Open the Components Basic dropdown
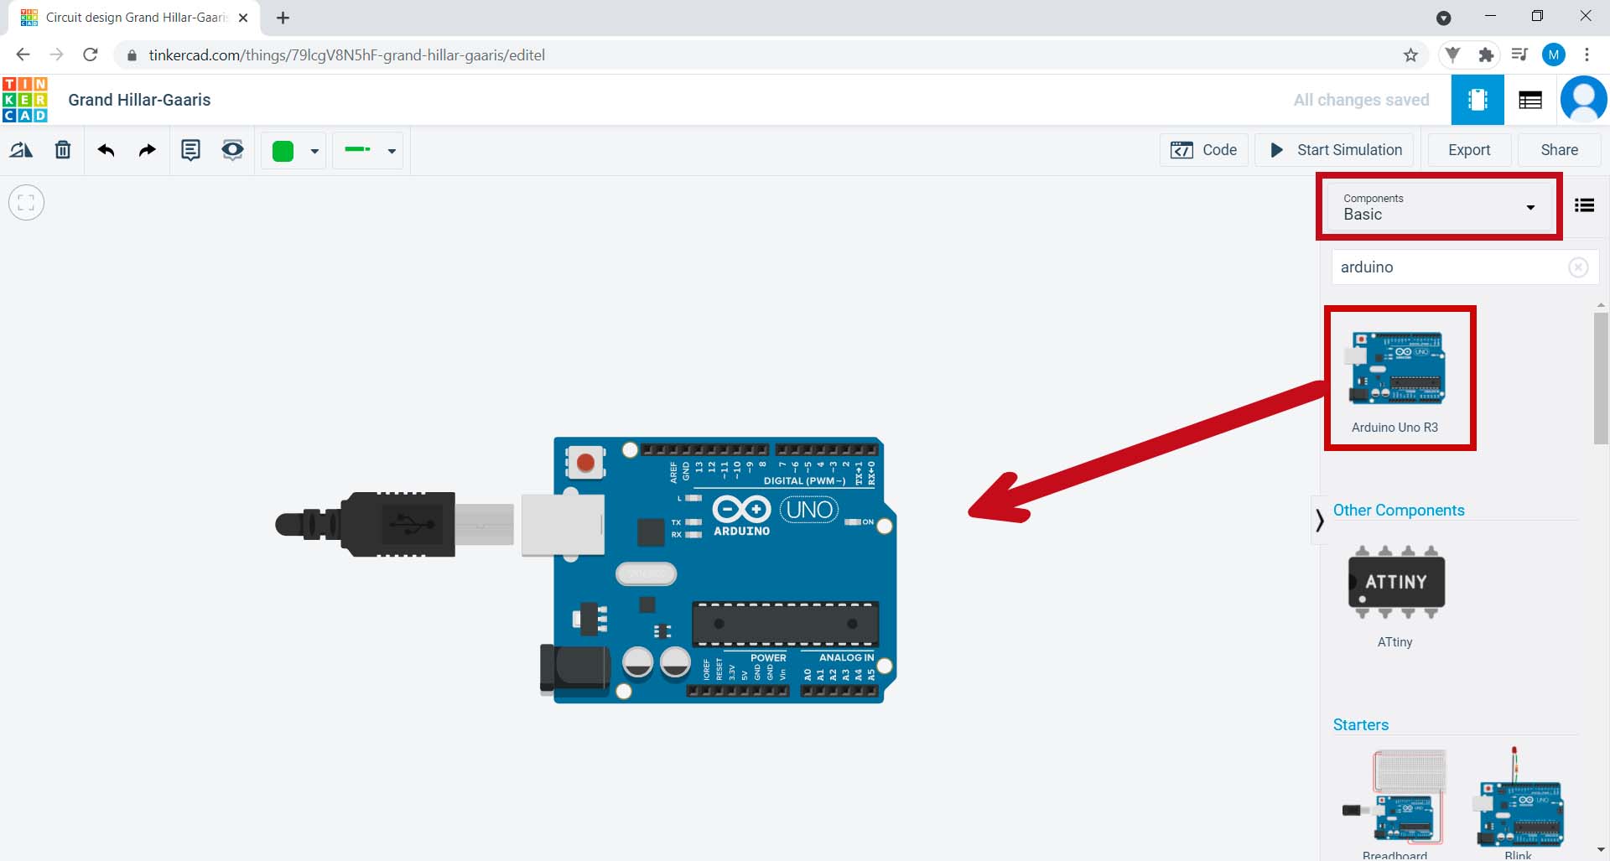This screenshot has height=861, width=1610. coord(1439,207)
